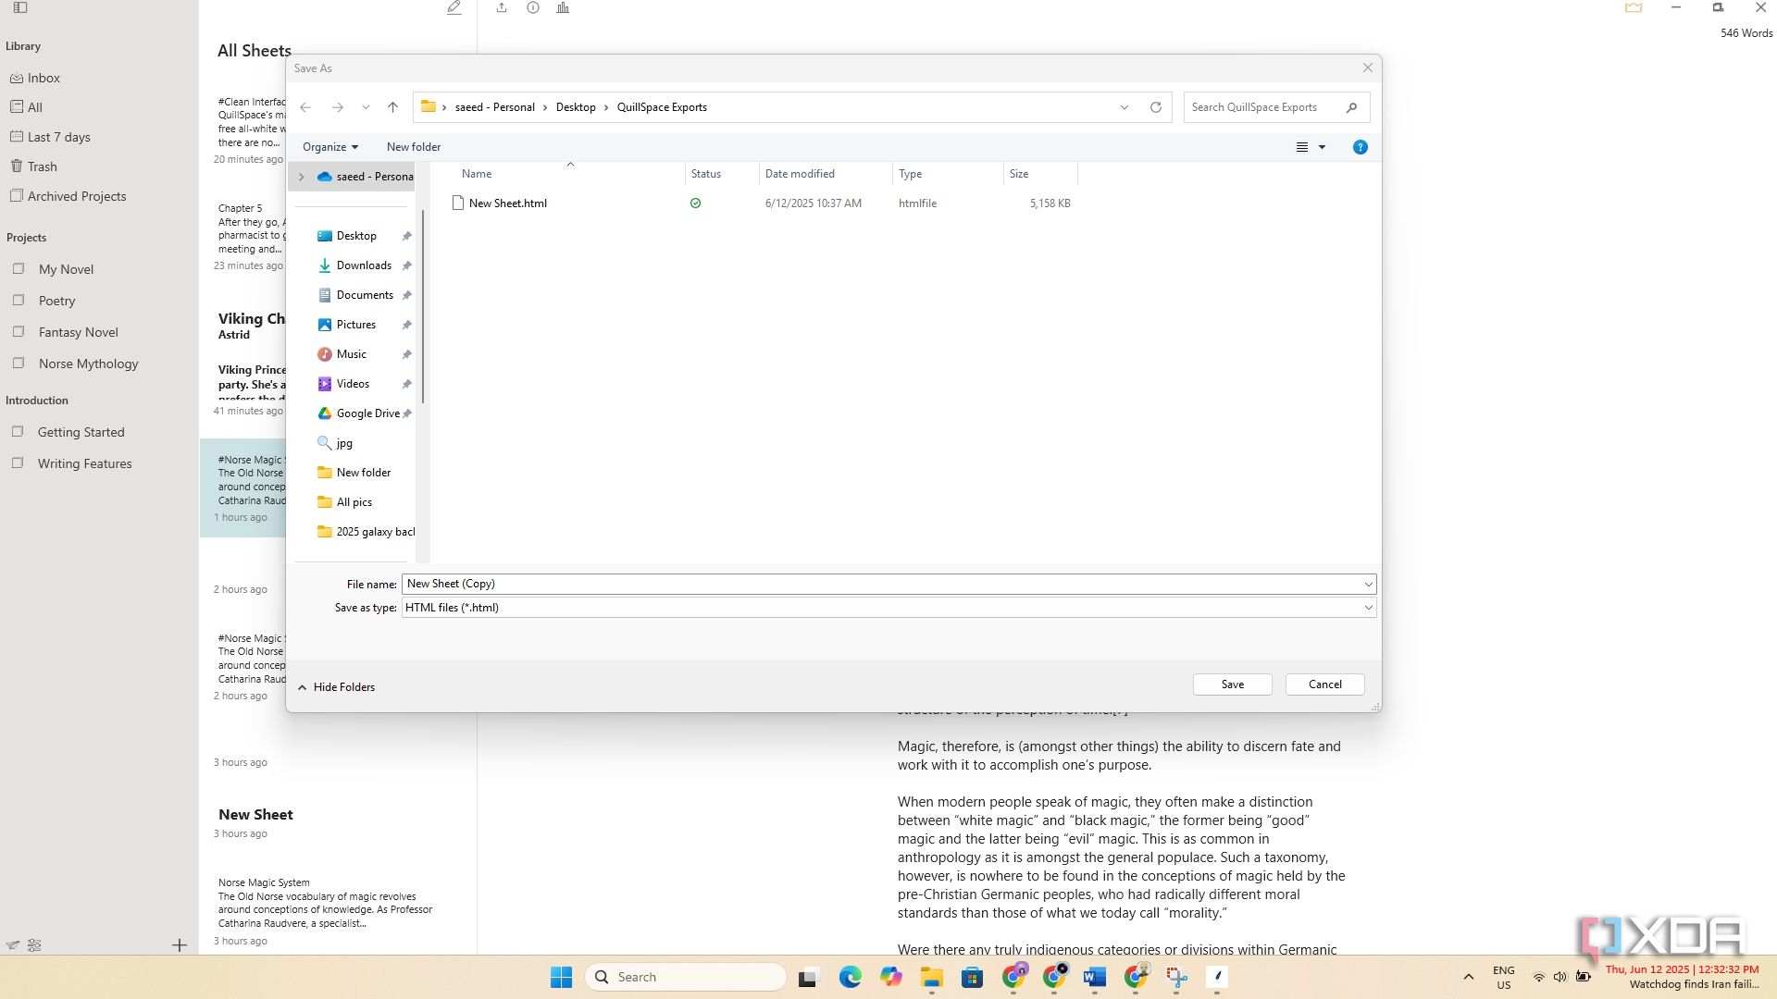Toggle the My Novel project checkbox
This screenshot has height=999, width=1777.
(19, 269)
